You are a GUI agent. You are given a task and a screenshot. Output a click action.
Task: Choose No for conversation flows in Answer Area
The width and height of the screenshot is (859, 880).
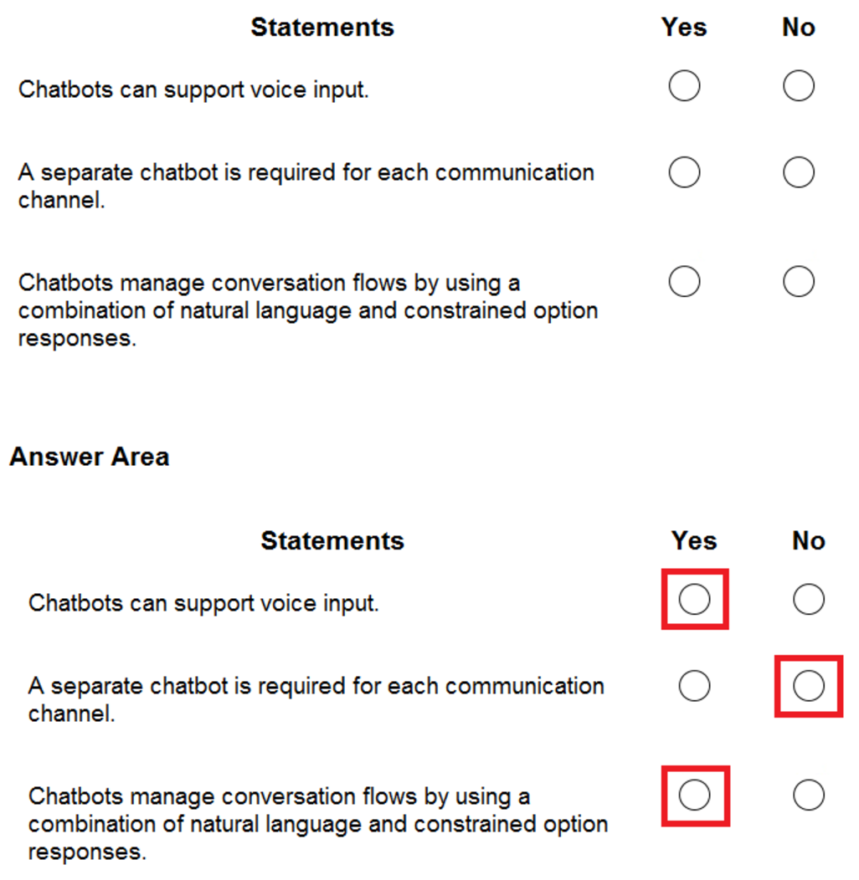809,795
